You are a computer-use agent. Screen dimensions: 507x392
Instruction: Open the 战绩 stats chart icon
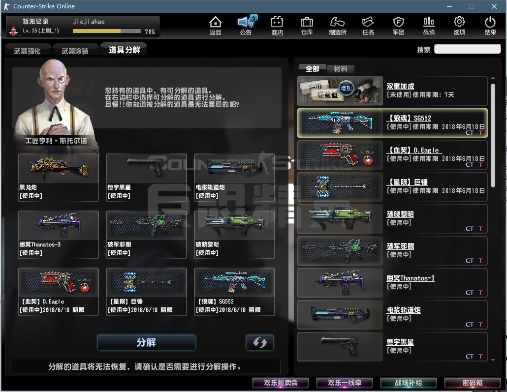coord(429,26)
